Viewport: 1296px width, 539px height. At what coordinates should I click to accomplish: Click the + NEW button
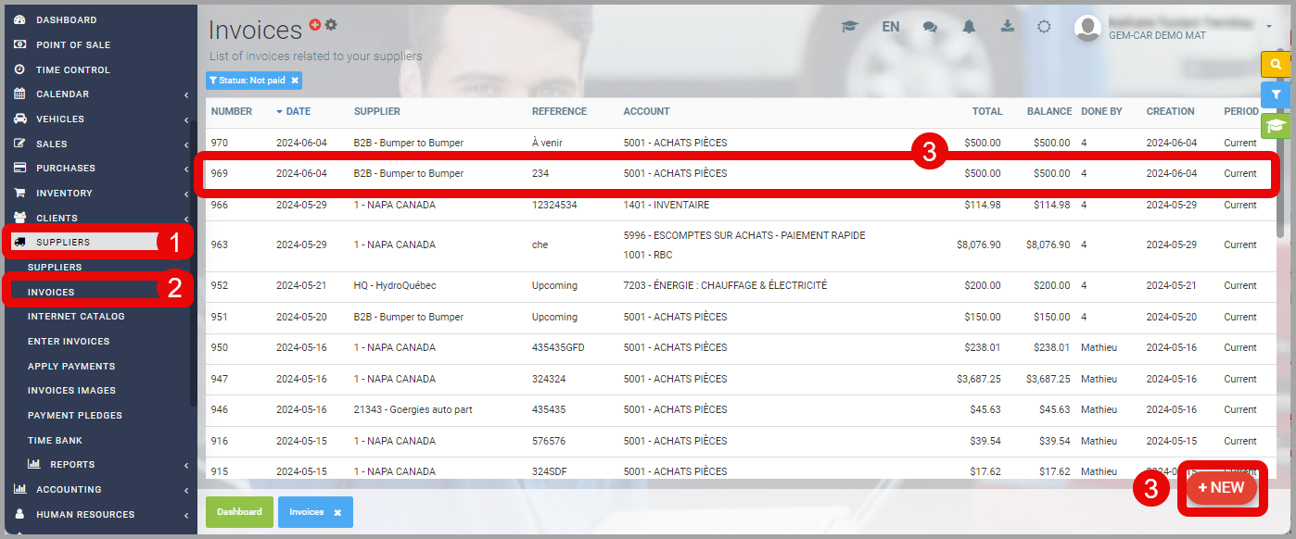(1221, 488)
